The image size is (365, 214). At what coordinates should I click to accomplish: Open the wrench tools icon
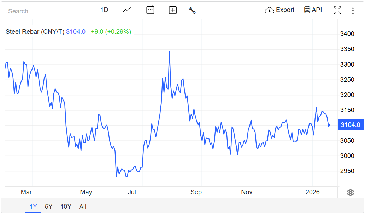click(192, 10)
